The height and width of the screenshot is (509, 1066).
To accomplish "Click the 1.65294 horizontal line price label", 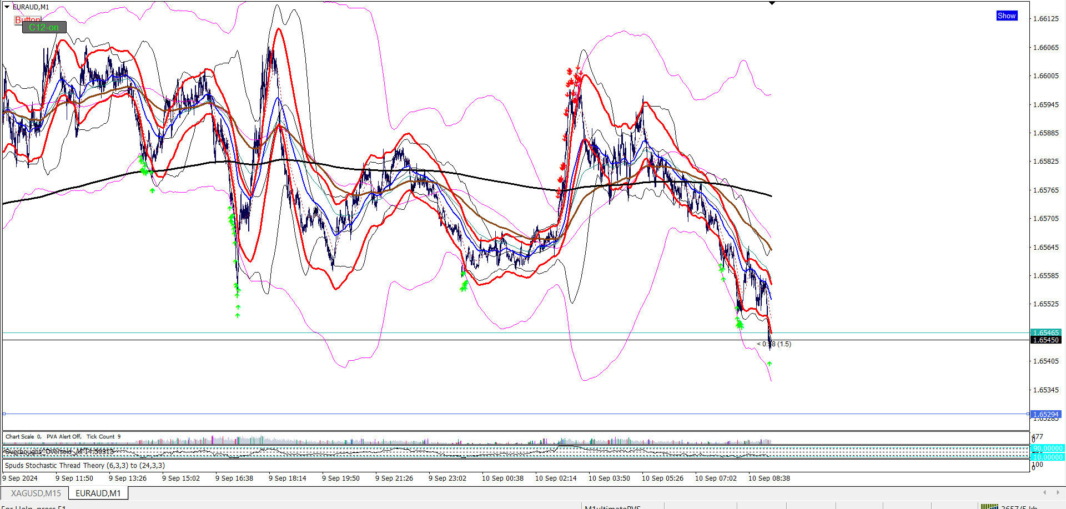I will coord(1046,414).
